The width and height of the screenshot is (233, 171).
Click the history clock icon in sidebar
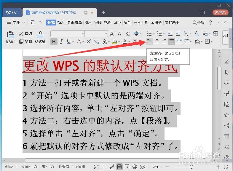(x=227, y=147)
